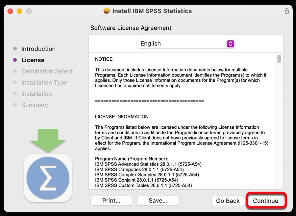Click the LICENSE INFORMATION heading

pyautogui.click(x=122, y=117)
